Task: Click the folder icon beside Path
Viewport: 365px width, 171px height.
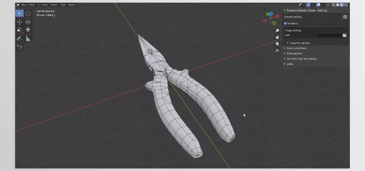Action: point(344,35)
